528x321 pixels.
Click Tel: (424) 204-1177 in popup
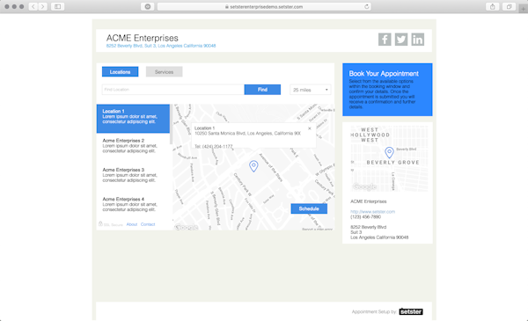point(214,146)
